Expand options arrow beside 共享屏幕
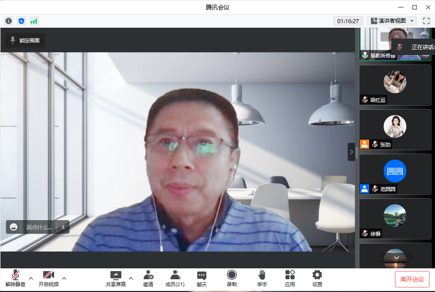Screen dimensions: 435x292 point(131,278)
